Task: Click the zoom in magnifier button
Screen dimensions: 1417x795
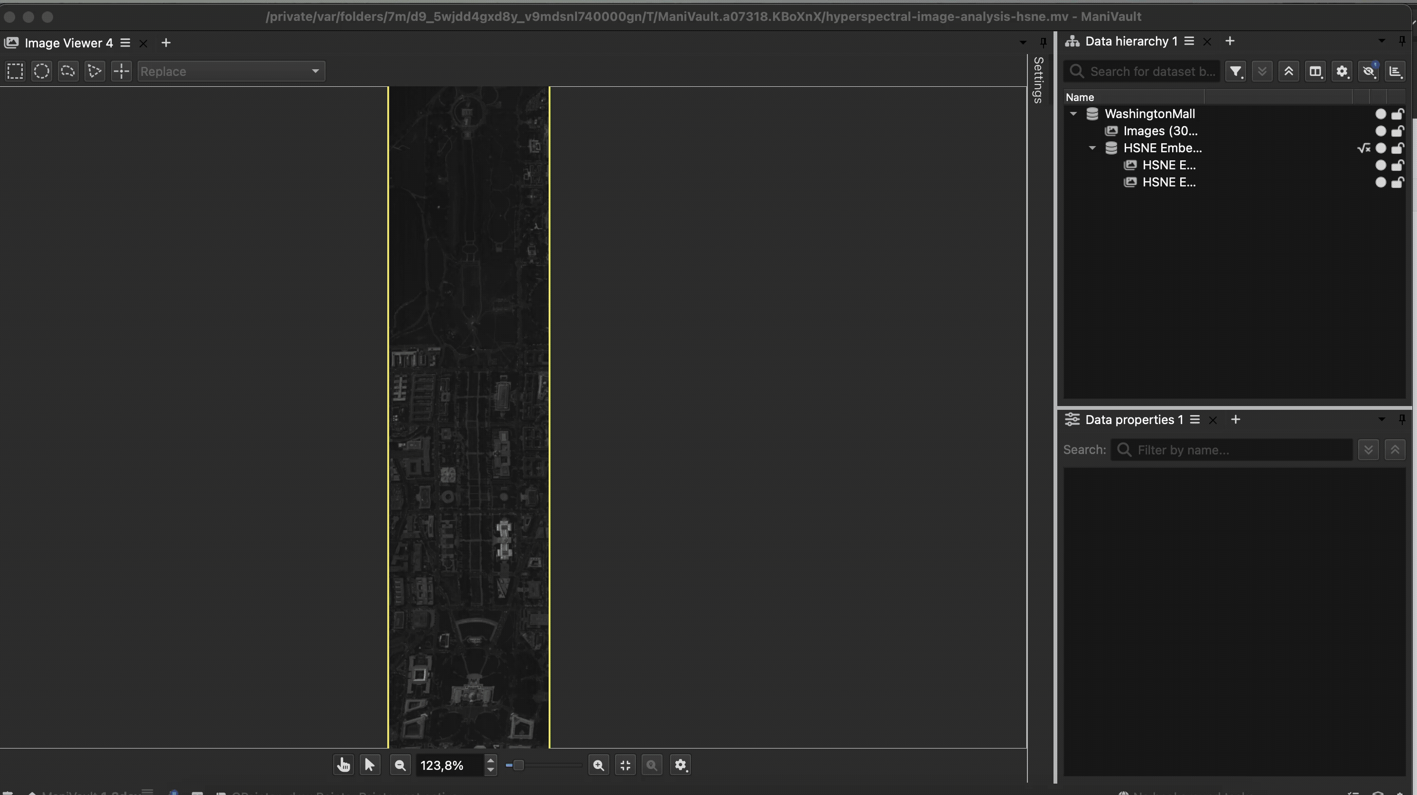Action: 598,765
